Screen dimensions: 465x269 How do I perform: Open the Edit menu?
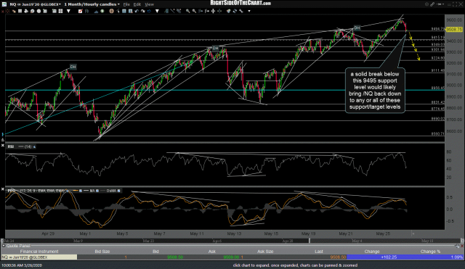coord(137,4)
